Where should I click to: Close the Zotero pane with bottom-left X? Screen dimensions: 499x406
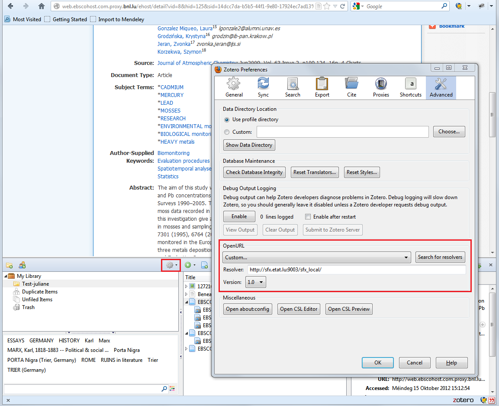pos(8,401)
